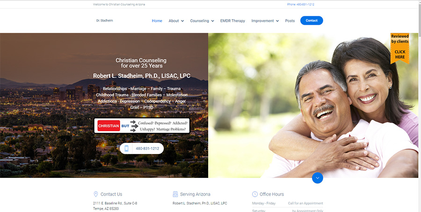Image resolution: width=421 pixels, height=212 pixels.
Task: Click the phone icon in the hero call button
Action: [x=126, y=148]
